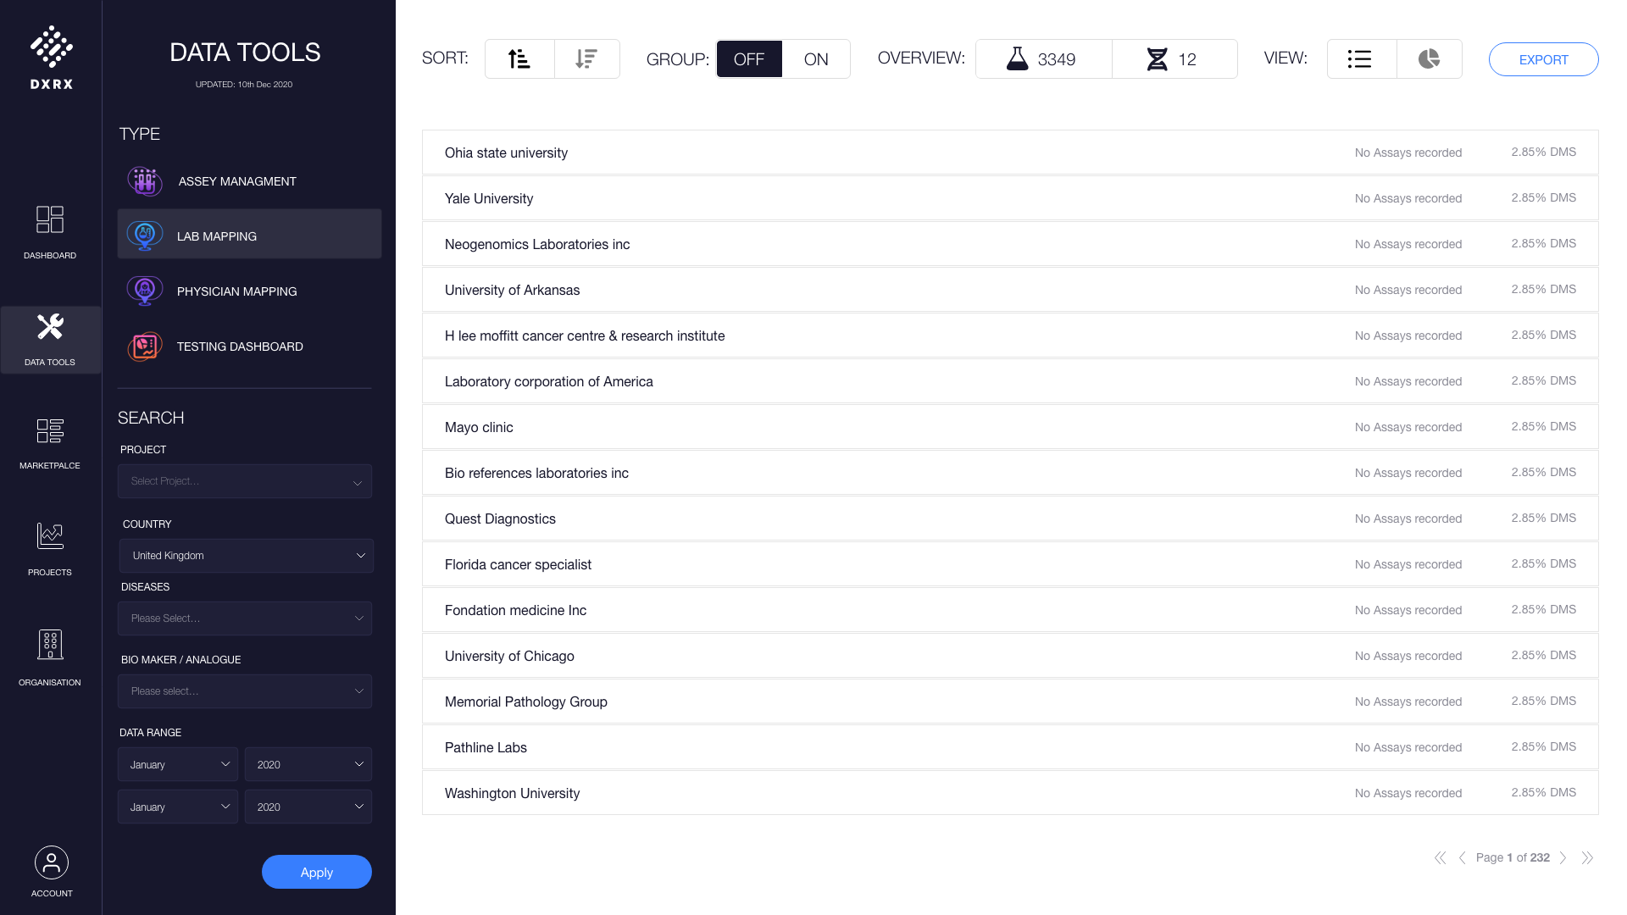The image size is (1627, 915).
Task: Click the ascending sort icon
Action: [x=519, y=59]
